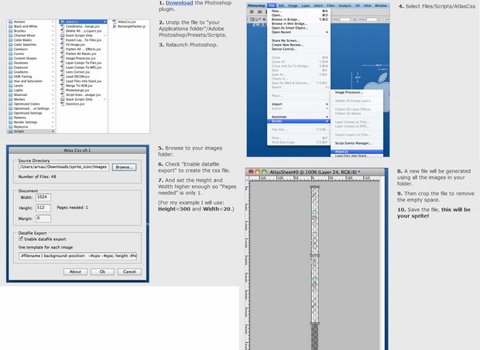This screenshot has width=480, height=350.
Task: Close the AtlasSheet#0 window with red button
Action: tap(251, 172)
